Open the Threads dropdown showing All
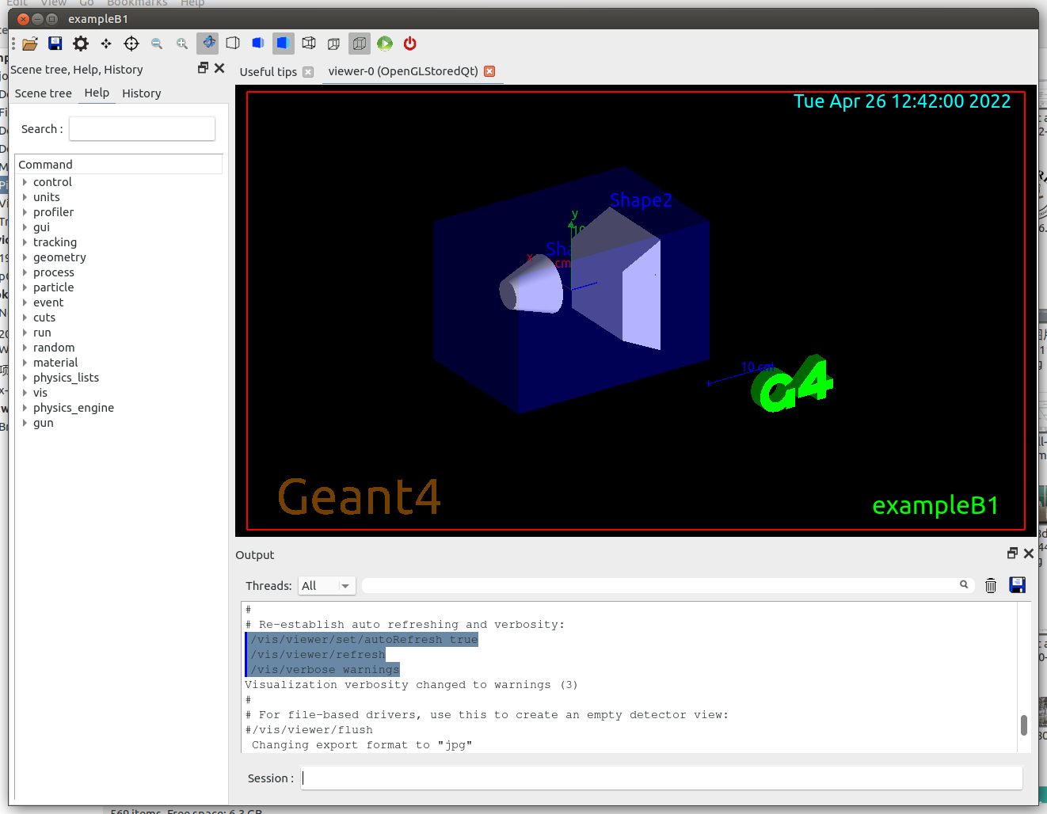This screenshot has width=1047, height=814. 326,586
